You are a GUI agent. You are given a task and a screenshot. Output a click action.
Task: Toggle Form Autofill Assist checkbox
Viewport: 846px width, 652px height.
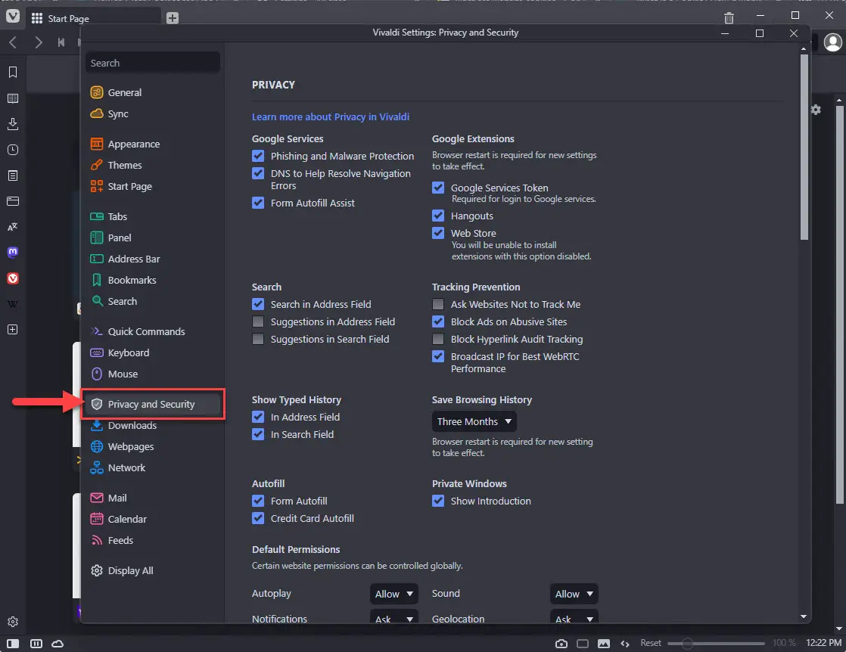tap(258, 203)
